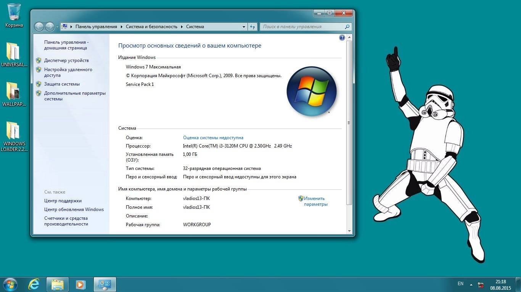Click the Show desktop strip after the clock

[x=518, y=284]
